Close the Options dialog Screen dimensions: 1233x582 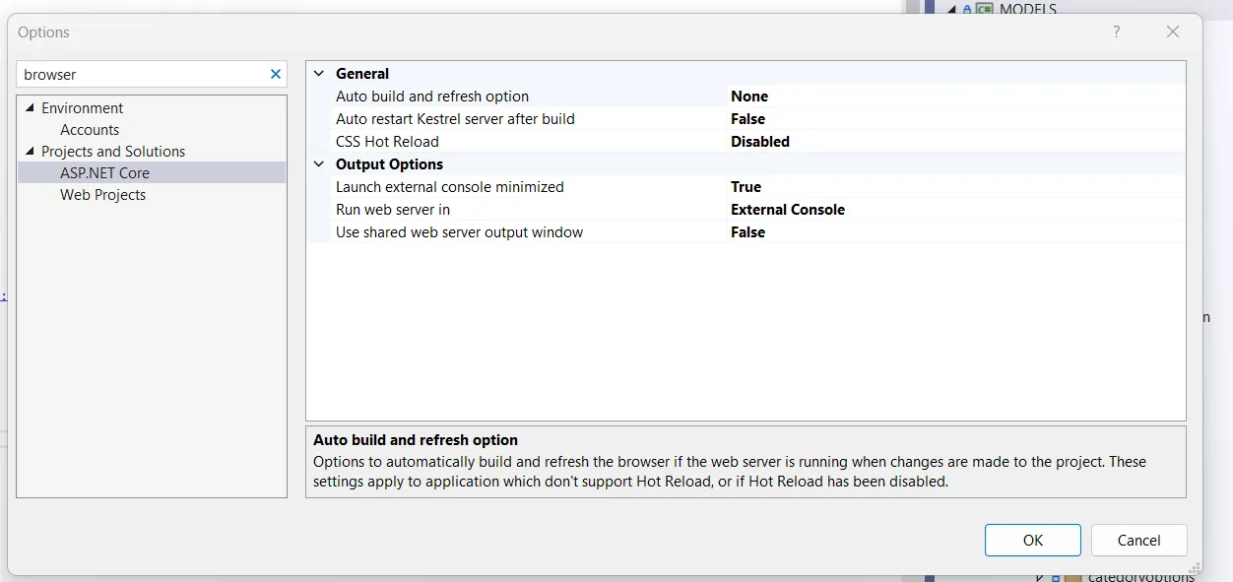tap(1172, 32)
